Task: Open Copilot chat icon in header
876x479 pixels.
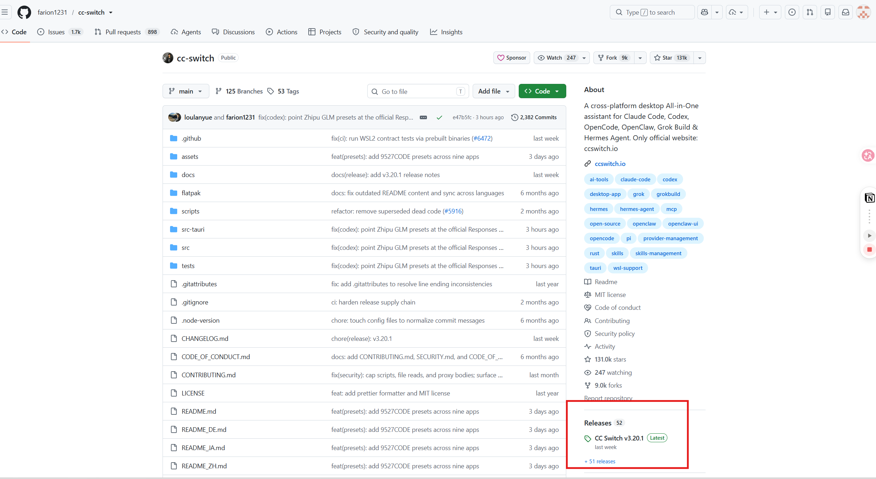Action: (705, 12)
